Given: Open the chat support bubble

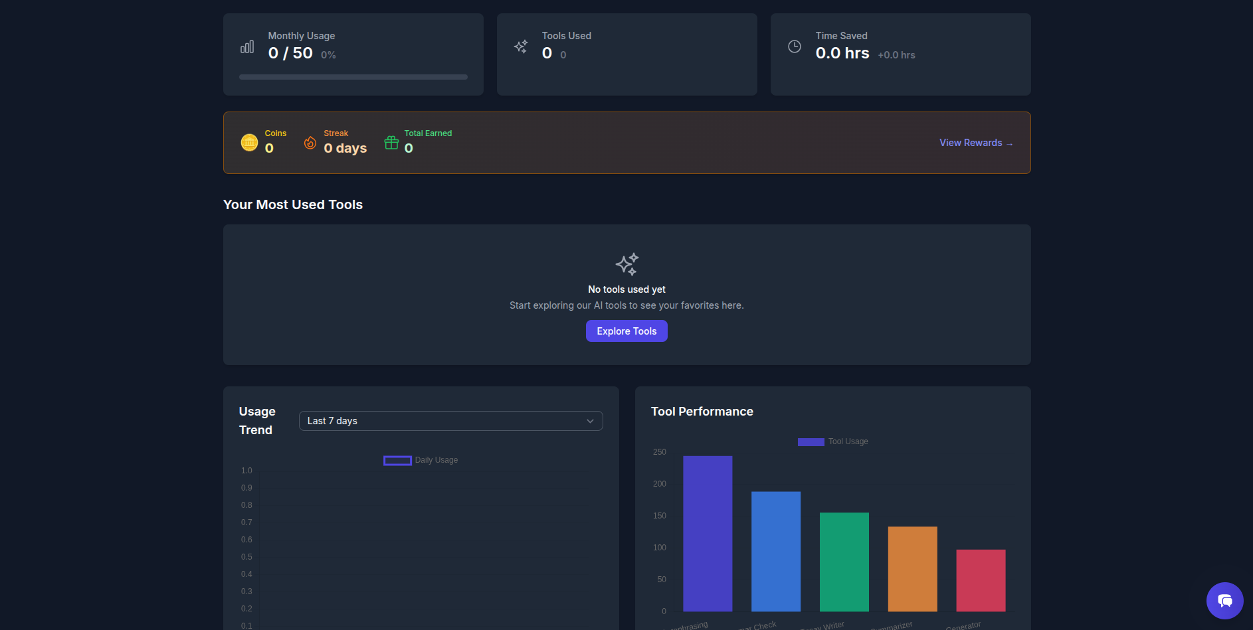Looking at the screenshot, I should tap(1224, 600).
